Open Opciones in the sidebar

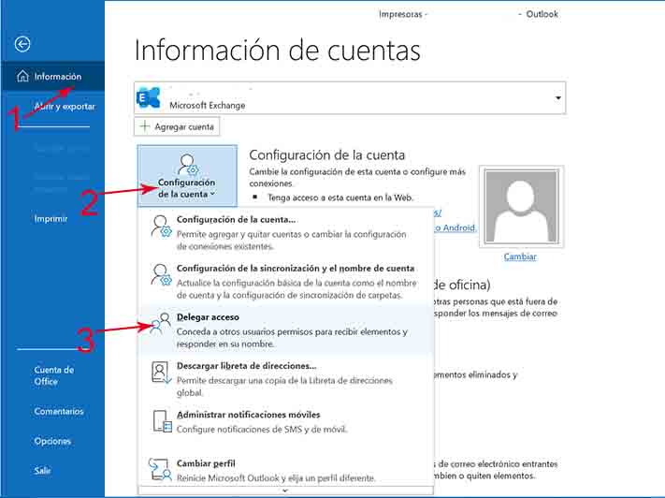(x=52, y=441)
